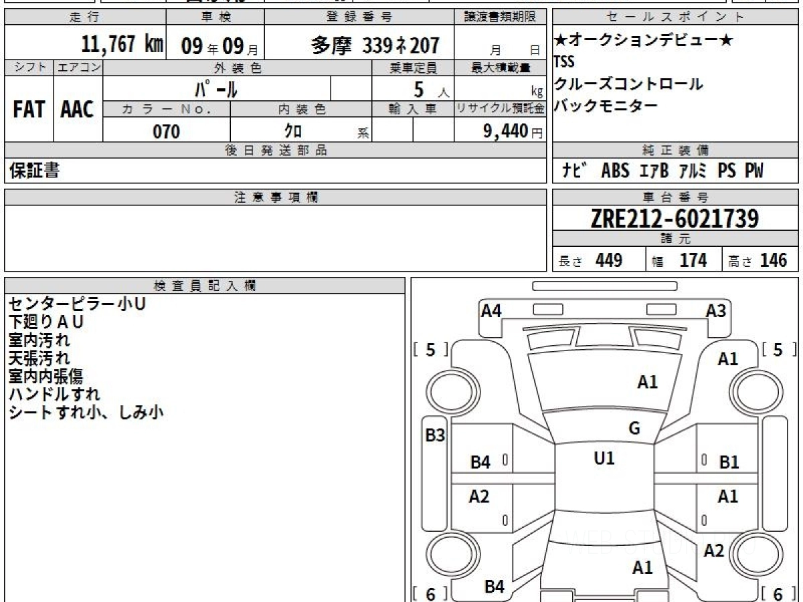Click the 外装色 header
Image resolution: width=803 pixels, height=602 pixels.
click(x=238, y=68)
